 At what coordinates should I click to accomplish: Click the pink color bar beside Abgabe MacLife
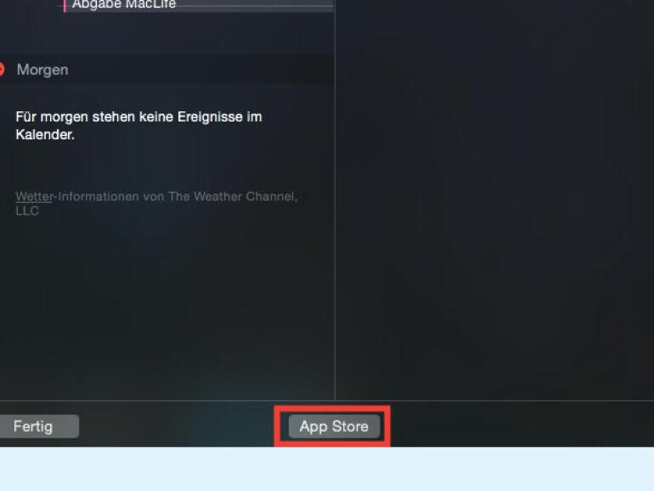point(65,6)
